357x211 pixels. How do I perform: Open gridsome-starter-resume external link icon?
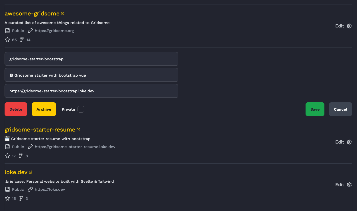click(x=78, y=130)
